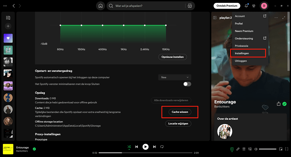Open the lyrics microphone icon

click(x=238, y=149)
